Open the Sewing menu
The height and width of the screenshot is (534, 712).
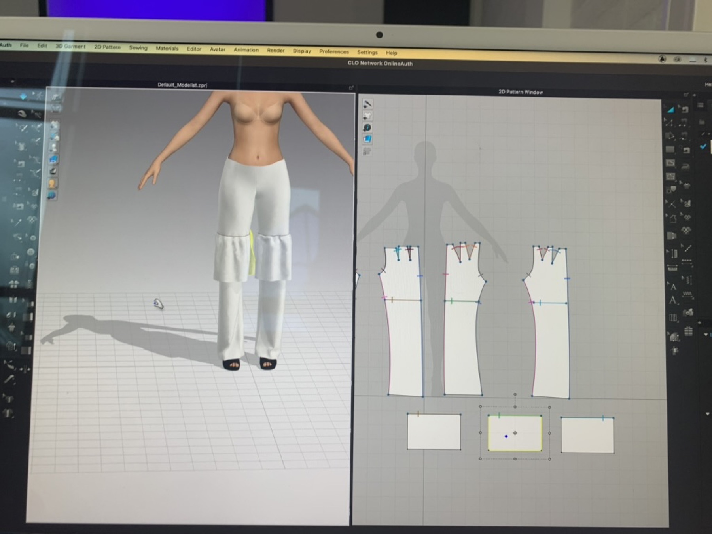138,48
